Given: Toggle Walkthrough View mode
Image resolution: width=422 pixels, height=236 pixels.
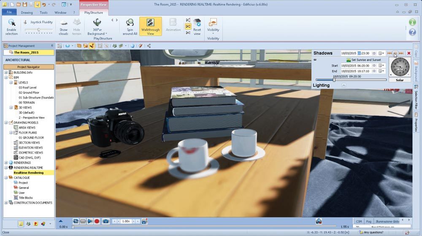Looking at the screenshot, I should (150, 26).
